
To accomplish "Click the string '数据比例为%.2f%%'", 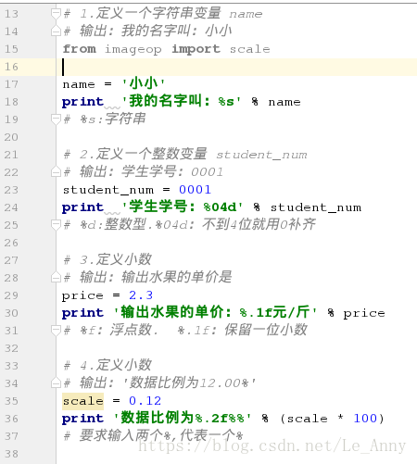I will click(x=183, y=418).
